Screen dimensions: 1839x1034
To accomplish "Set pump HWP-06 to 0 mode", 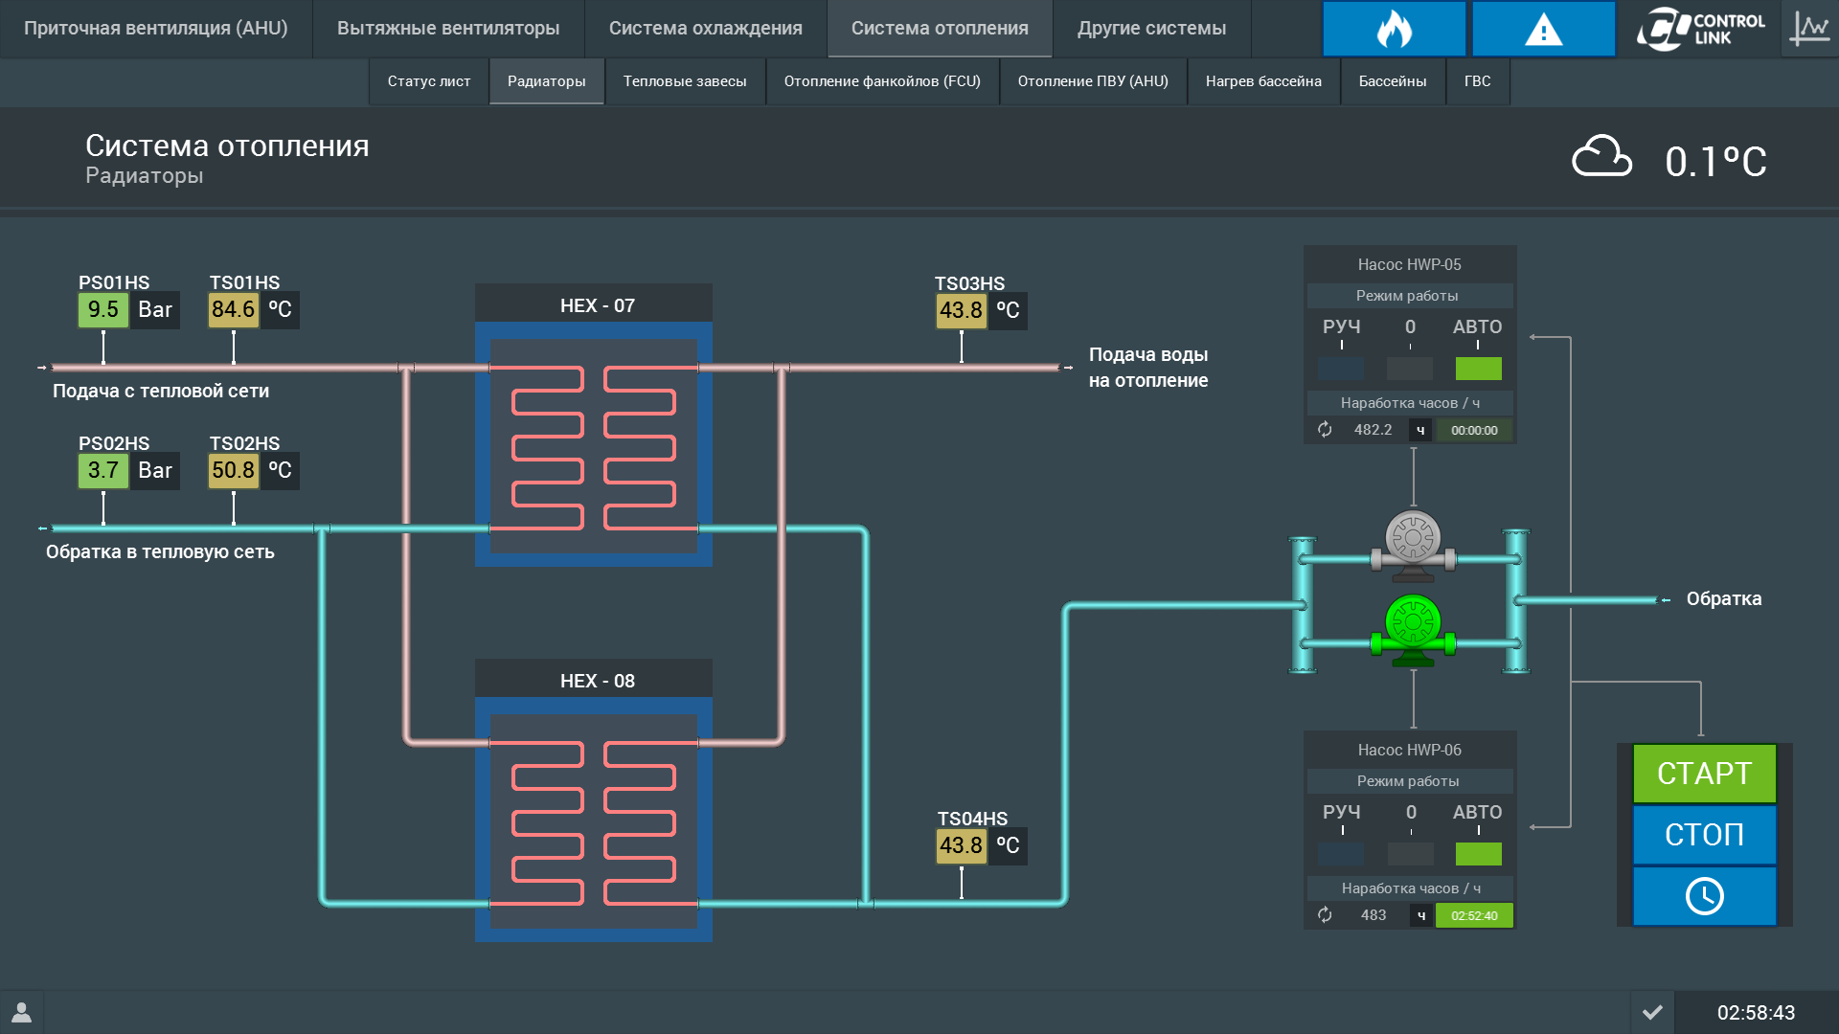I will [x=1410, y=853].
